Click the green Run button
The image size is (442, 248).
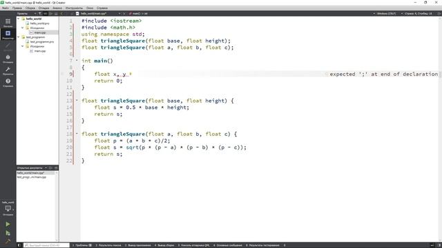pyautogui.click(x=8, y=224)
